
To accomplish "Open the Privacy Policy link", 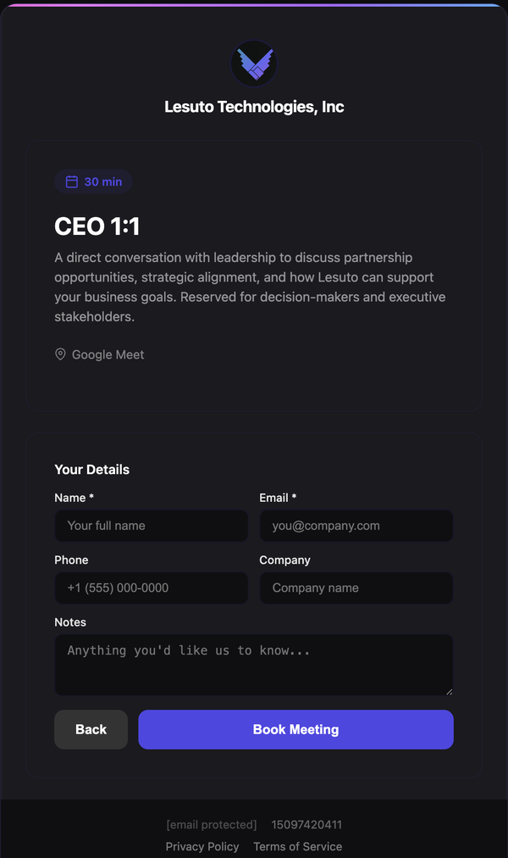I will pyautogui.click(x=202, y=846).
